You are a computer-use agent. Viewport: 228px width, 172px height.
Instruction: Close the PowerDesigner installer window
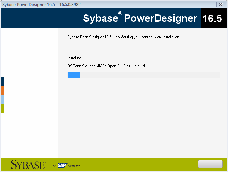221,5
